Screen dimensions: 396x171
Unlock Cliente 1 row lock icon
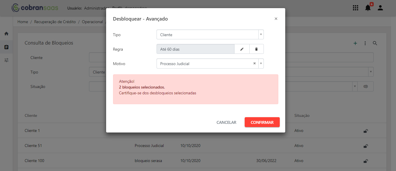click(366, 131)
